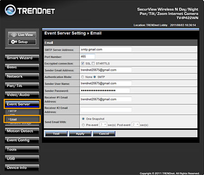The width and height of the screenshot is (204, 175).
Task: Open the Video/Audio menu
Action: [x=22, y=95]
